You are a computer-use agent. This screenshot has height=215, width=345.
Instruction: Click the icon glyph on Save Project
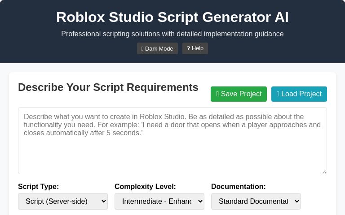tap(217, 94)
